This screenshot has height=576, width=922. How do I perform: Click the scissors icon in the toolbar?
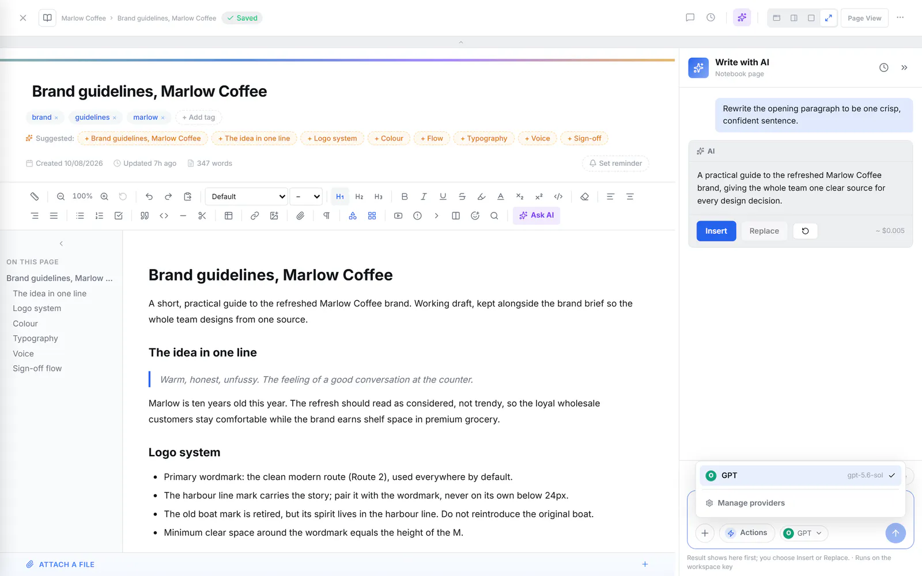click(202, 215)
